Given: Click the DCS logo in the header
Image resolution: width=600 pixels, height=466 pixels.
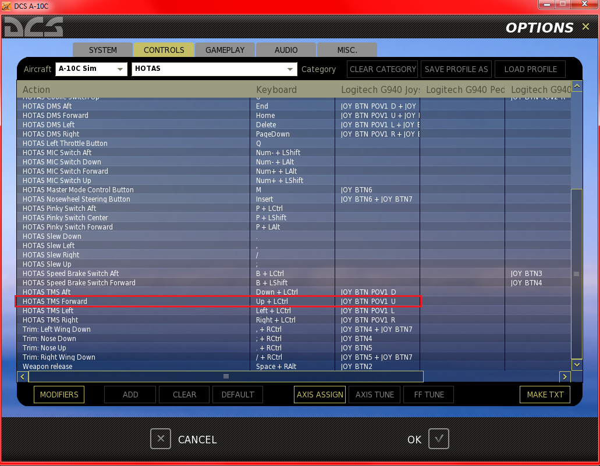Looking at the screenshot, I should 33,27.
